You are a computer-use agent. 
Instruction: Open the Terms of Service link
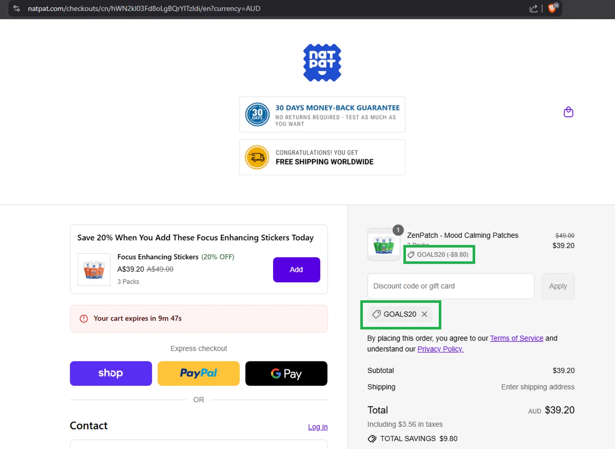click(x=517, y=338)
